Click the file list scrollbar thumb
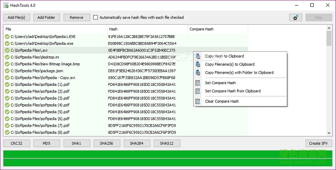The width and height of the screenshot is (336, 170). point(329,38)
